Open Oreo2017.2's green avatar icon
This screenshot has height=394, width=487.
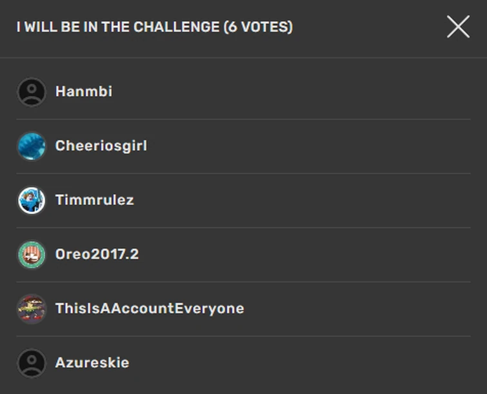point(31,255)
